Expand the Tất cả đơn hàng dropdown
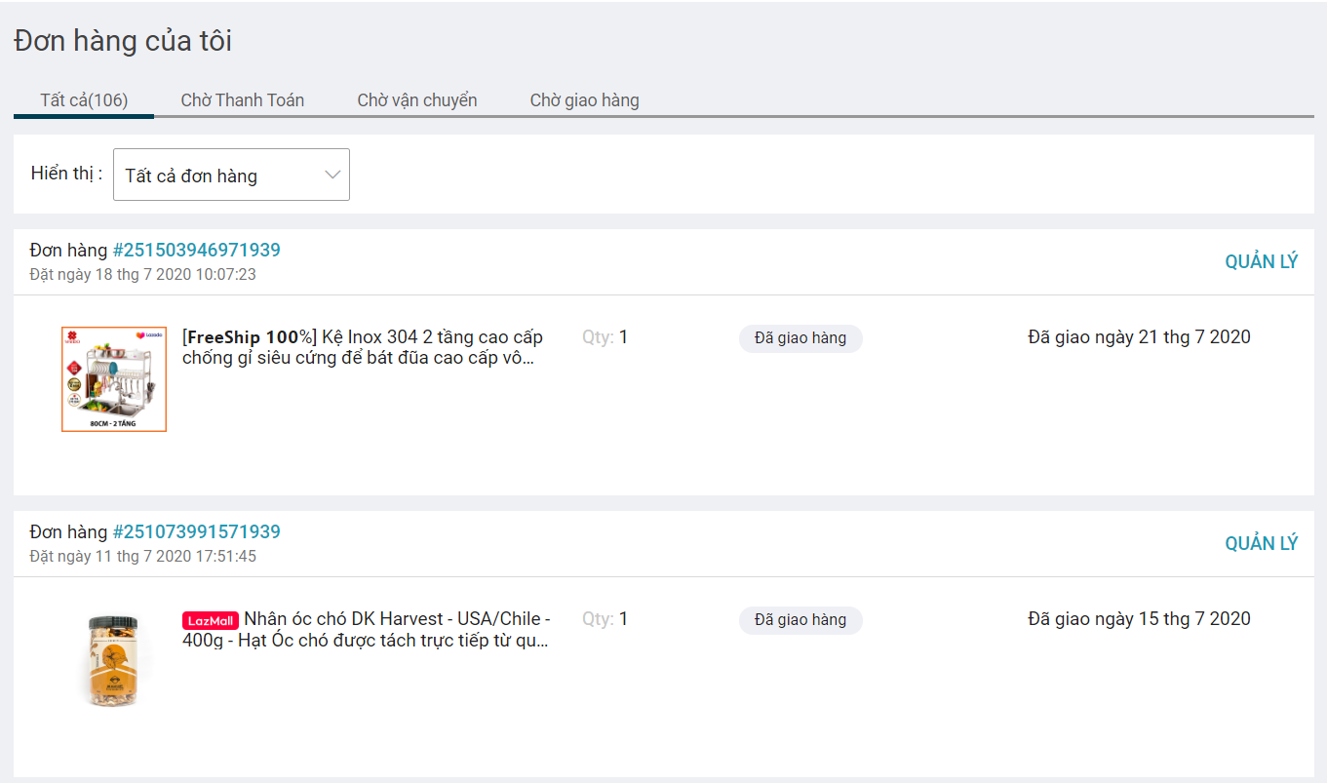 click(231, 176)
